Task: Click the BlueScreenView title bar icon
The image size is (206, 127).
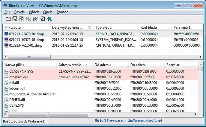Action: (x=5, y=5)
